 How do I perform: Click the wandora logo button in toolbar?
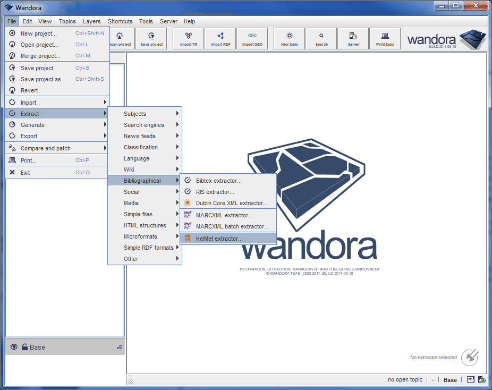[446, 39]
